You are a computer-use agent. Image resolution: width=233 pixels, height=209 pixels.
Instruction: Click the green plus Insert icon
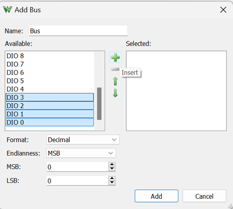coord(116,57)
